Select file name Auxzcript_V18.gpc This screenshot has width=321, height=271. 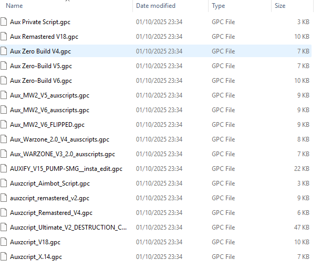pyautogui.click(x=35, y=242)
